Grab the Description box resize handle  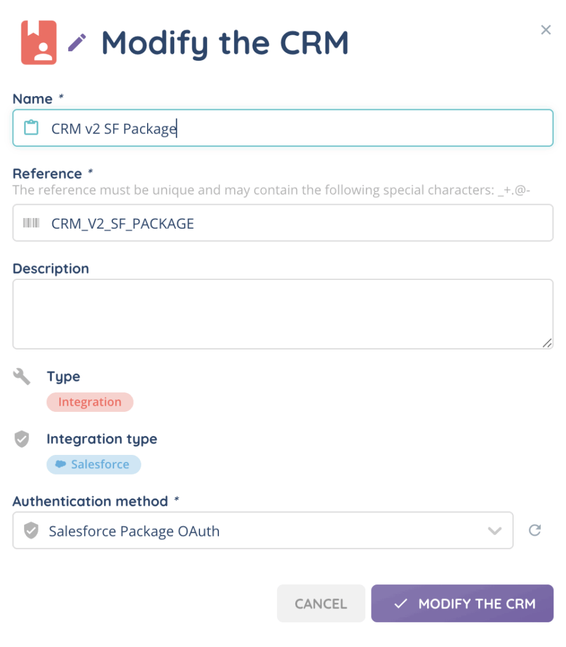(x=546, y=342)
